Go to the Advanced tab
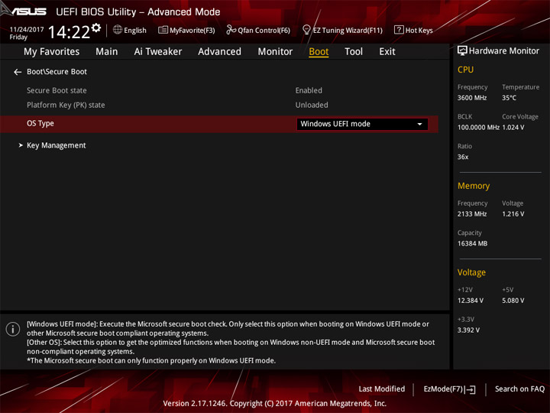 tap(219, 52)
